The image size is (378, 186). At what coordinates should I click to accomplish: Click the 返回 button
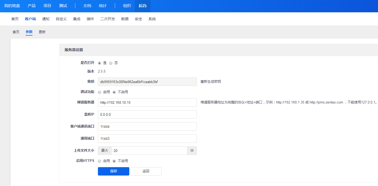(146, 171)
